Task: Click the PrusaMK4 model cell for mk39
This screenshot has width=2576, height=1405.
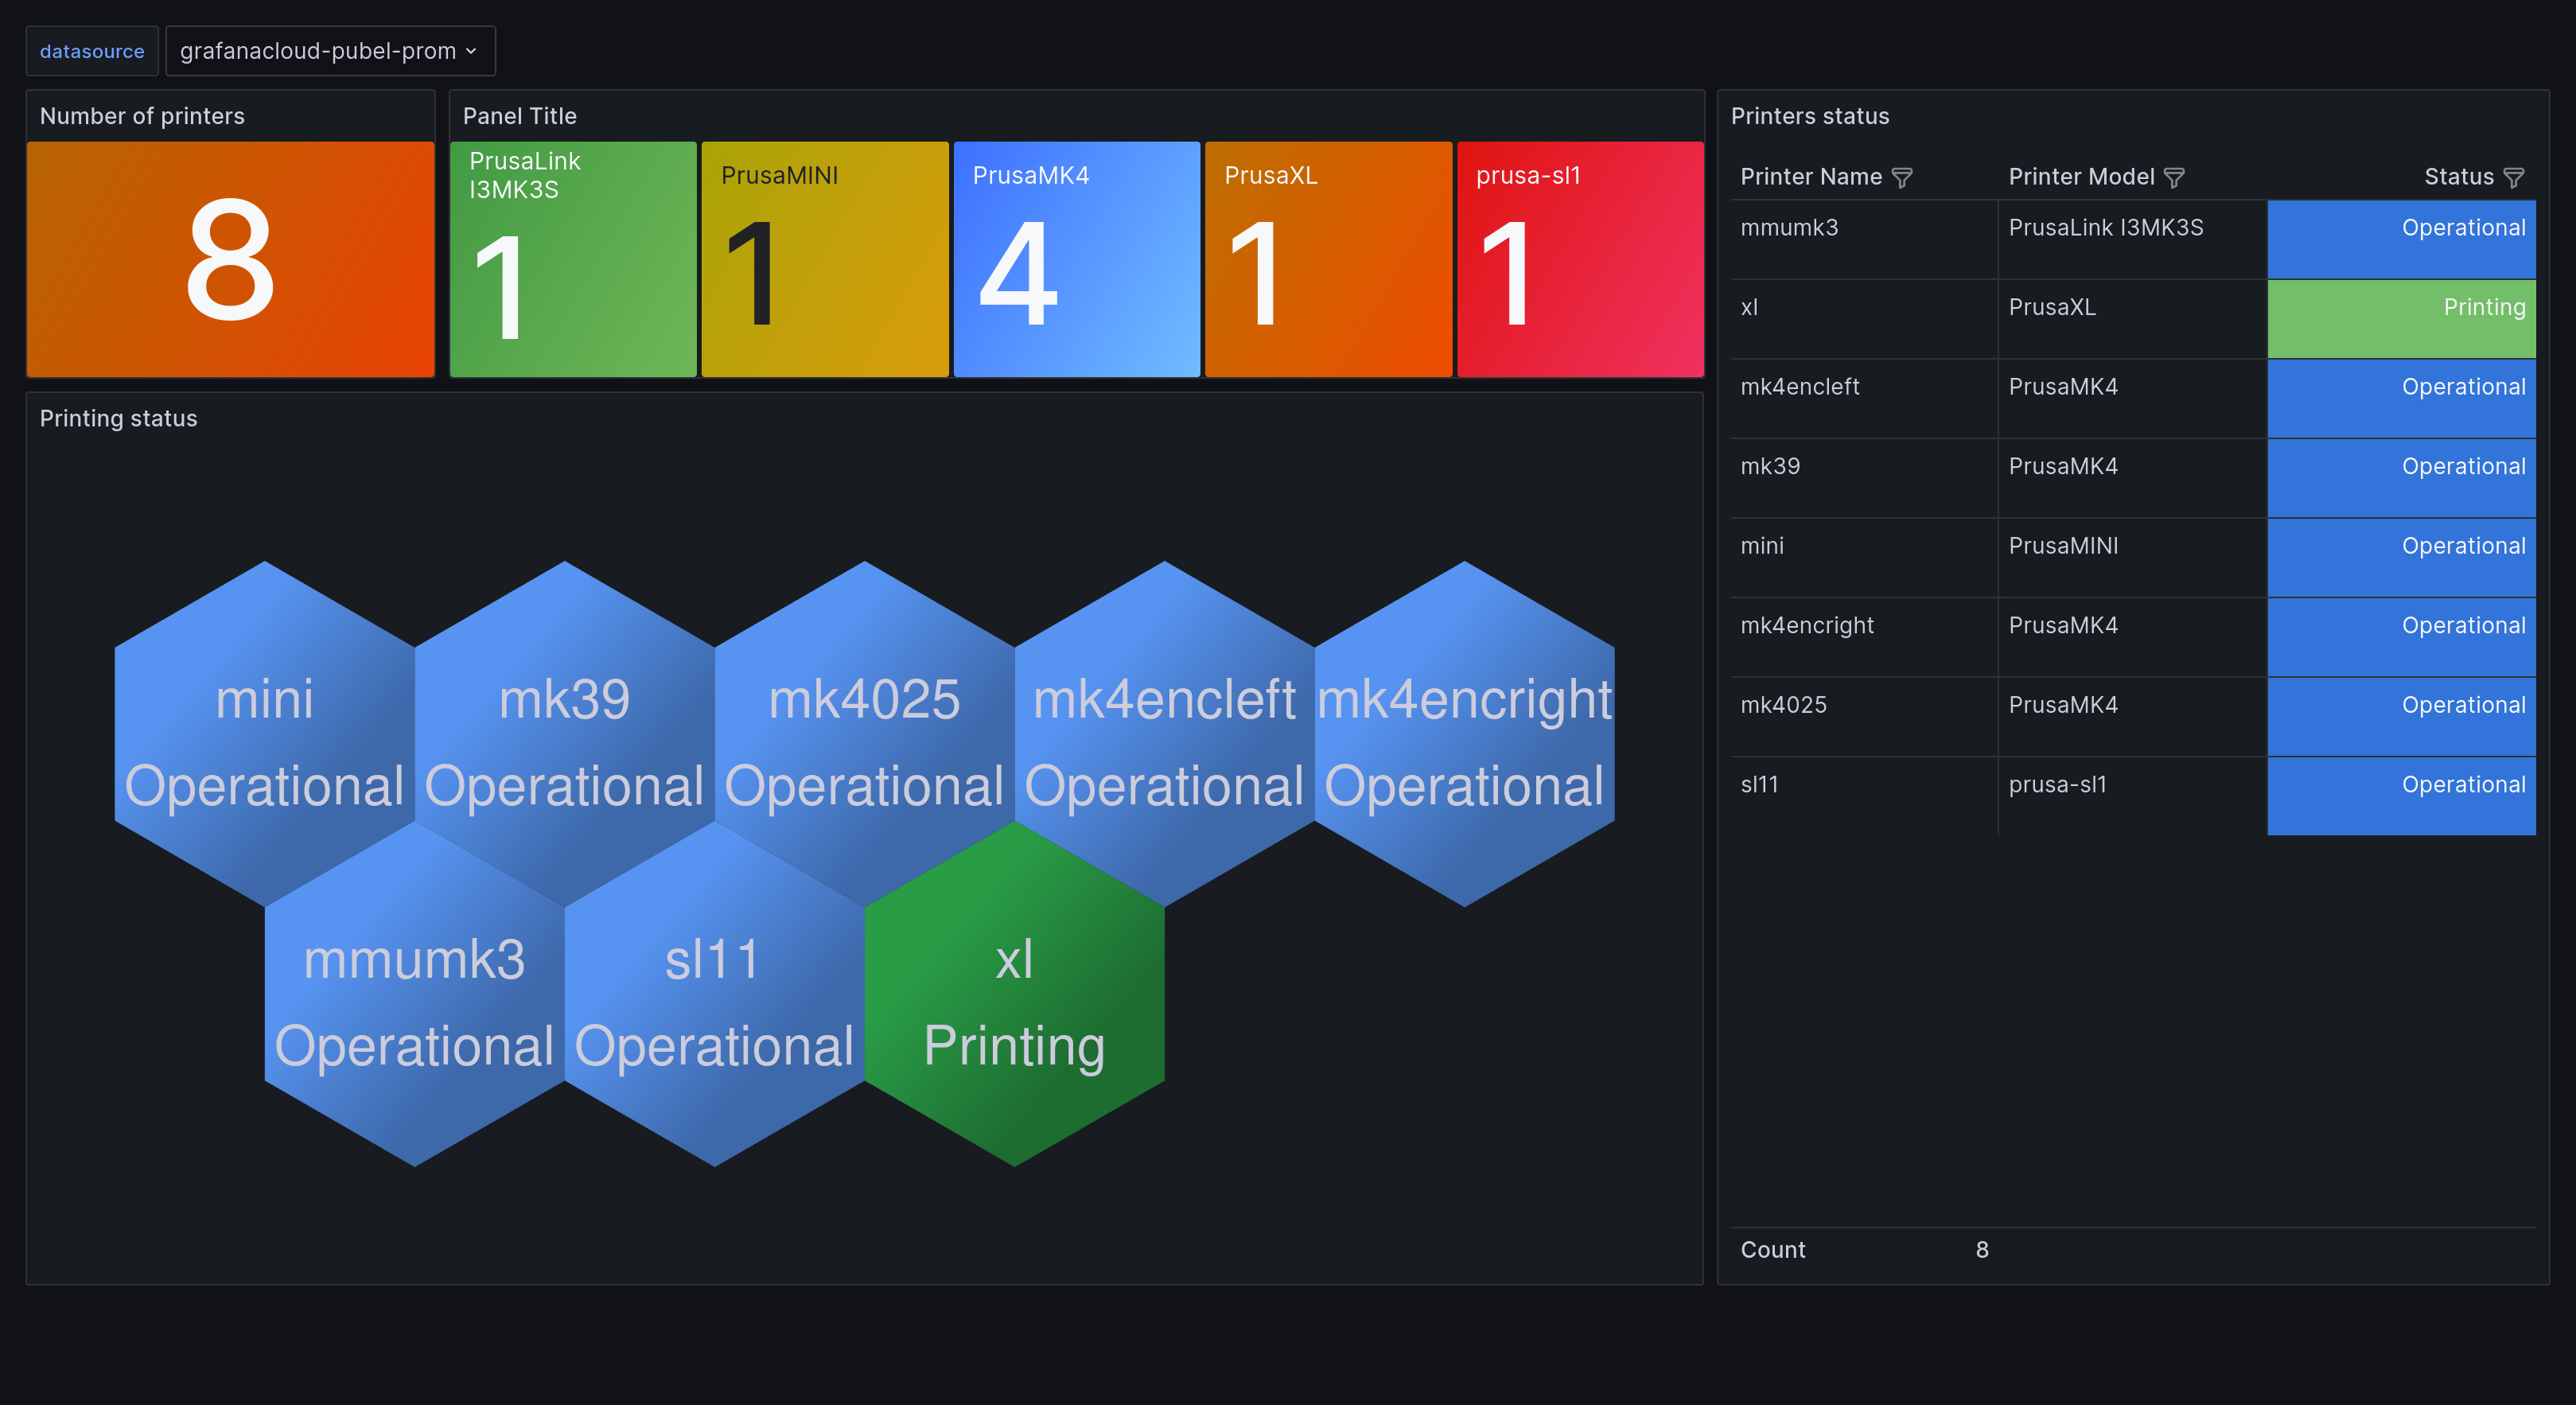Action: pos(2133,478)
